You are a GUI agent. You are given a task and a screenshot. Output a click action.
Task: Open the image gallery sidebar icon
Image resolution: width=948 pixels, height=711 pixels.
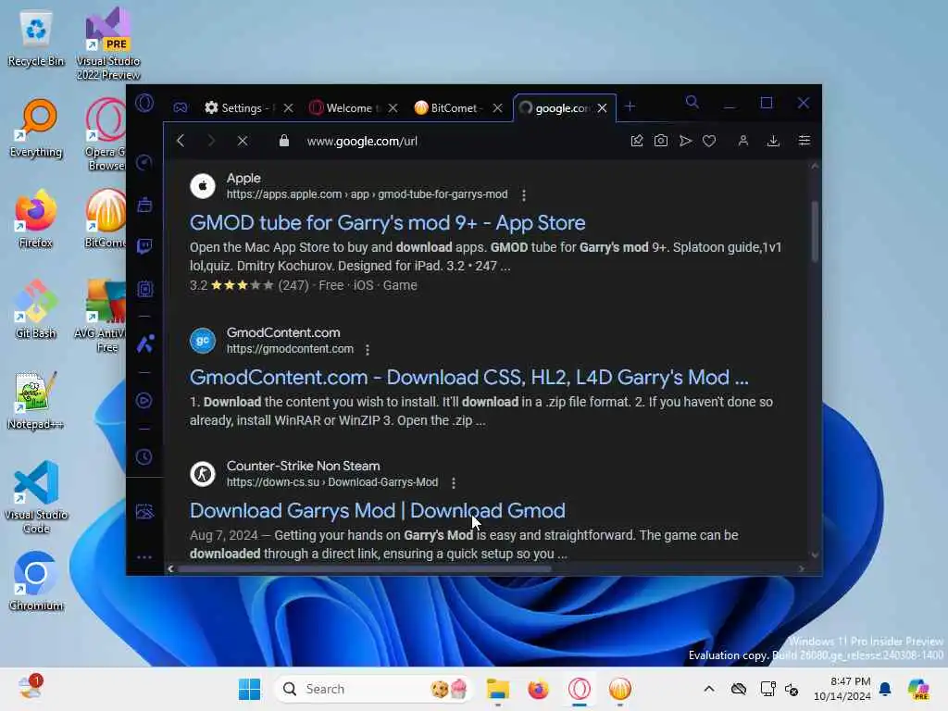144,512
